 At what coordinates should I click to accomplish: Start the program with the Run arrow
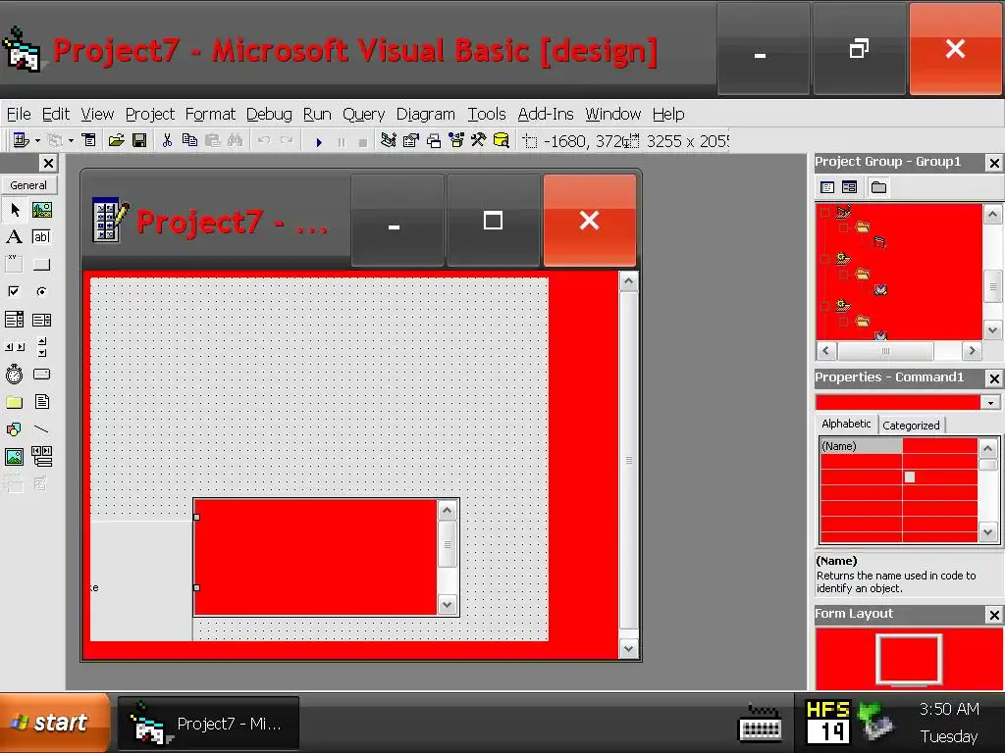coord(319,141)
